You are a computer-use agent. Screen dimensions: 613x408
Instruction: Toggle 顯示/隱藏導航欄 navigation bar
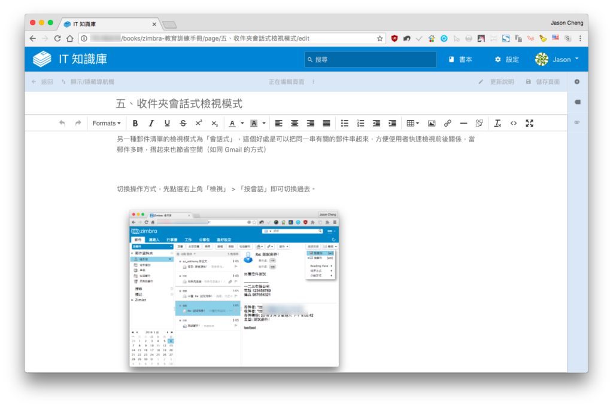88,82
